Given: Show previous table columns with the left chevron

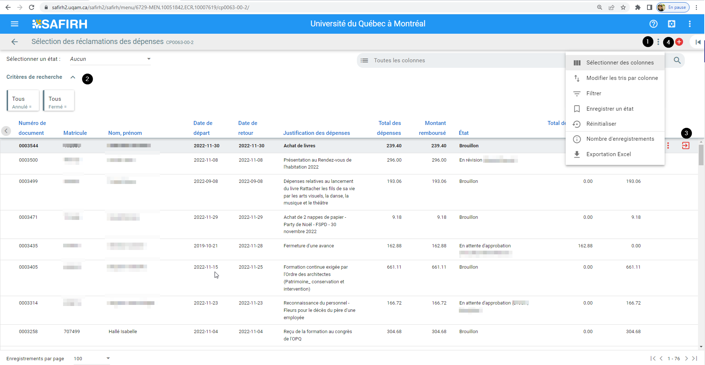Looking at the screenshot, I should [x=6, y=131].
